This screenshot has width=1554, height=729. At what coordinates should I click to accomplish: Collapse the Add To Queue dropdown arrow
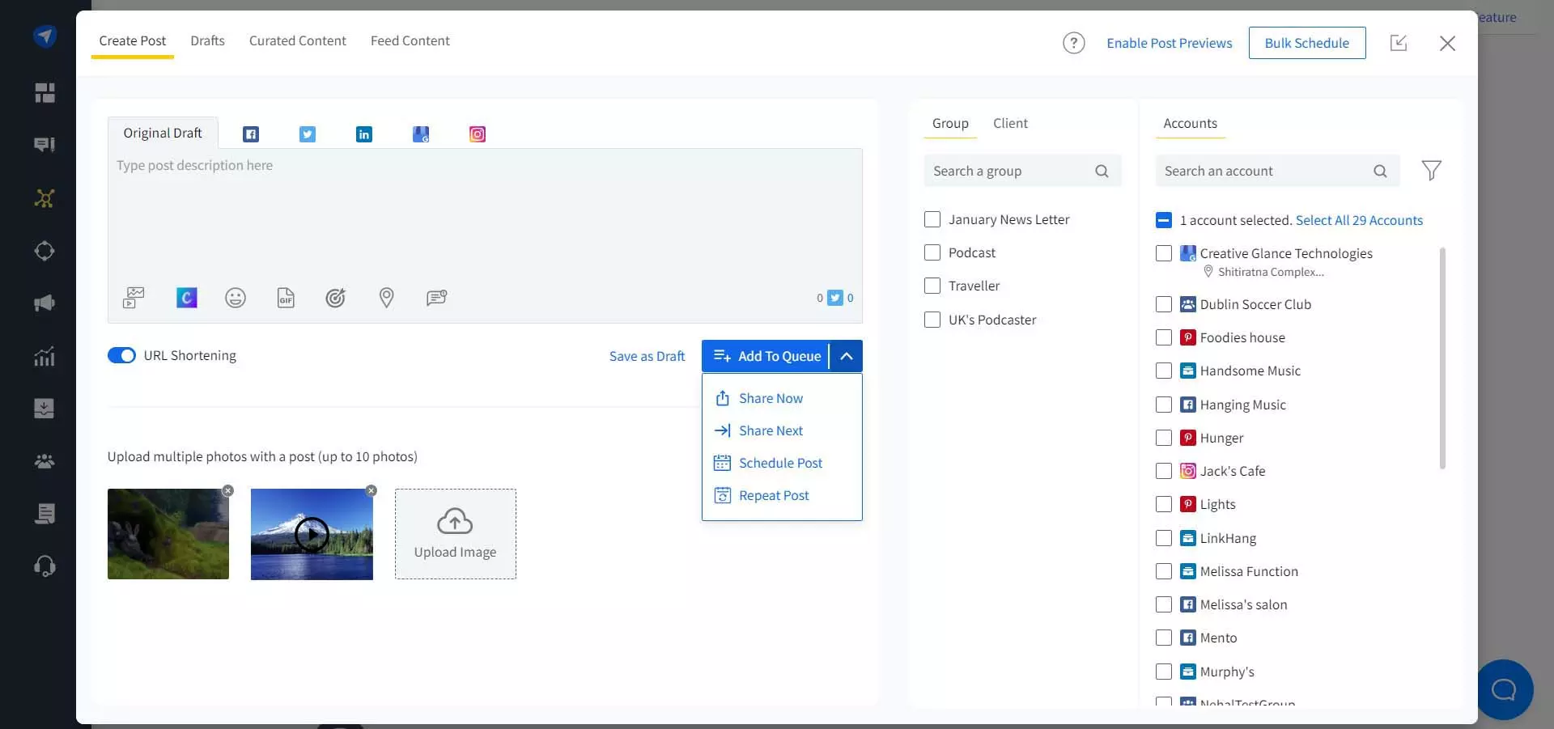(847, 356)
